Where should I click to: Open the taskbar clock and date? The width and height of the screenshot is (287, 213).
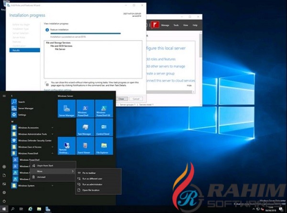coord(271,209)
